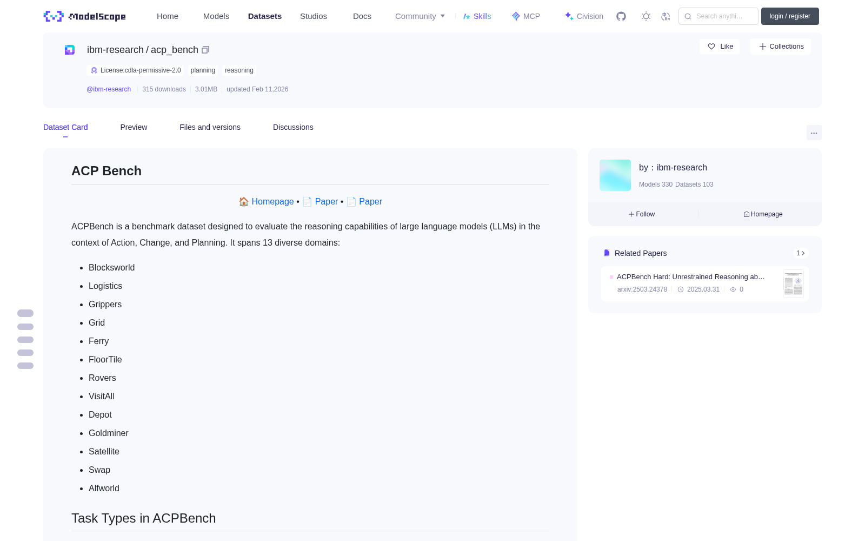Click the ACP Bench heading
The width and height of the screenshot is (865, 541).
point(107,171)
